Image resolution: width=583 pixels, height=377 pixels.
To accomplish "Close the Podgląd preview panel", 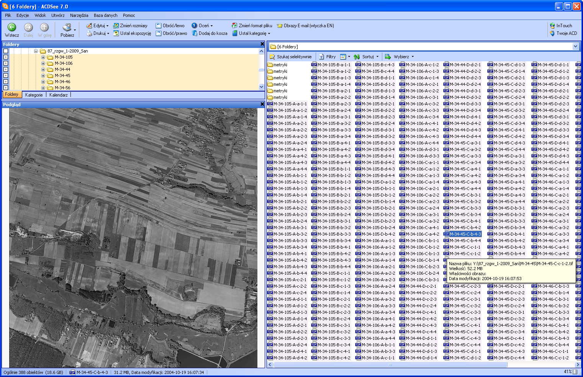I will (262, 104).
